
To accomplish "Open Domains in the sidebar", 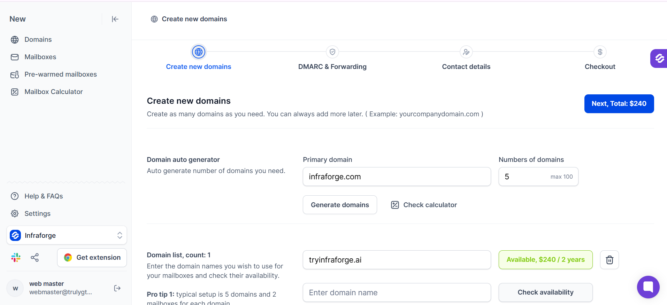I will click(38, 40).
